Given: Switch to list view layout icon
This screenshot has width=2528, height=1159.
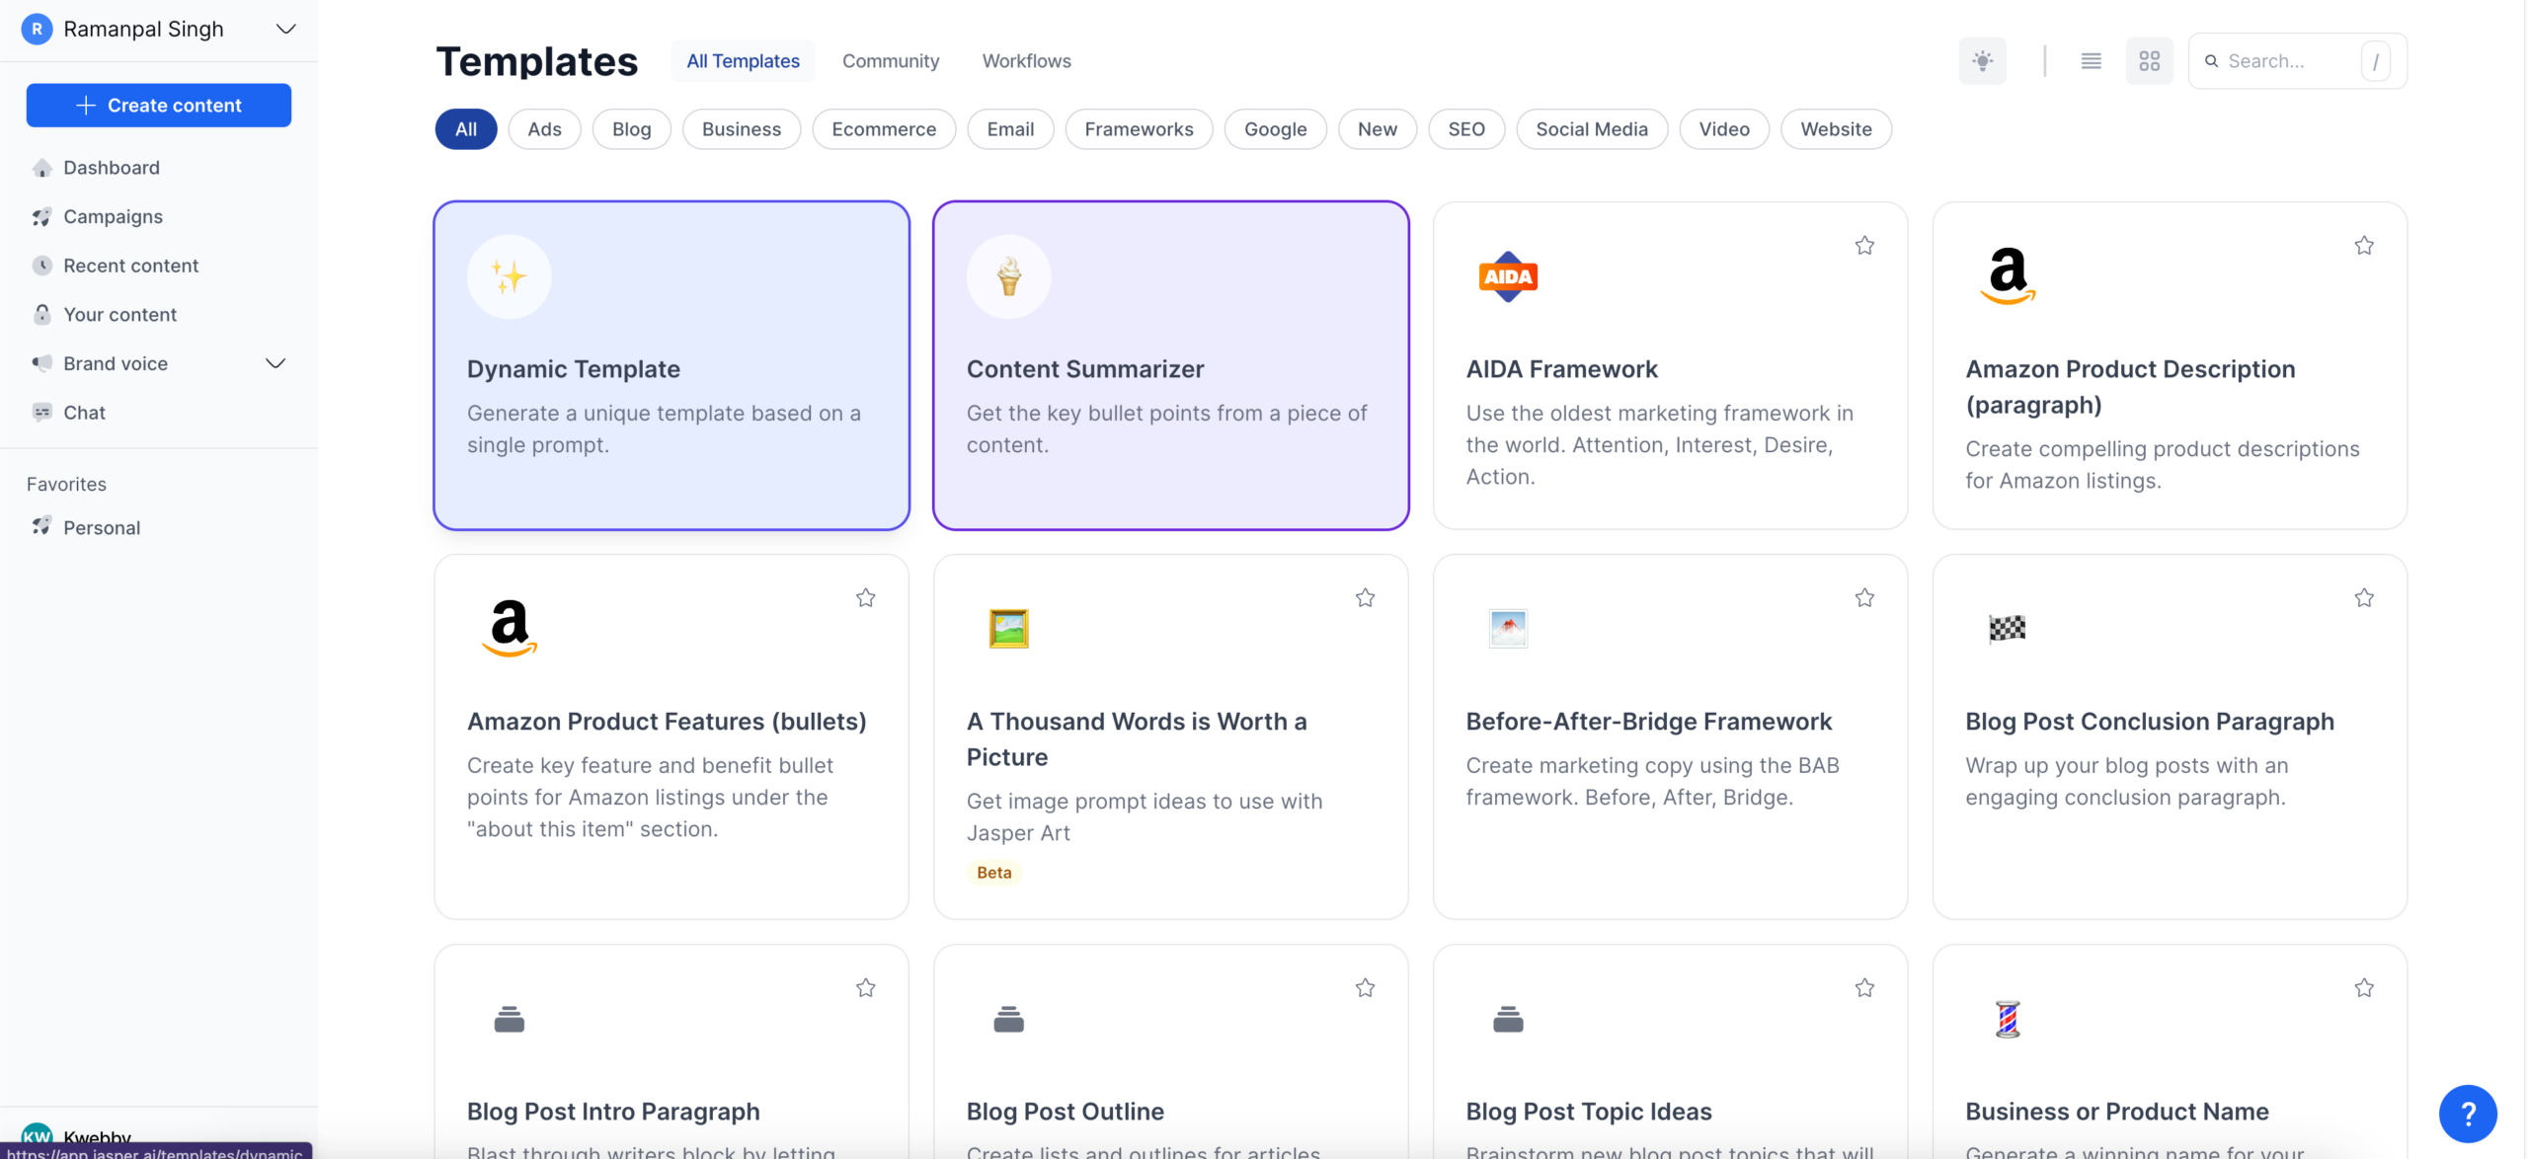Looking at the screenshot, I should pyautogui.click(x=2091, y=61).
